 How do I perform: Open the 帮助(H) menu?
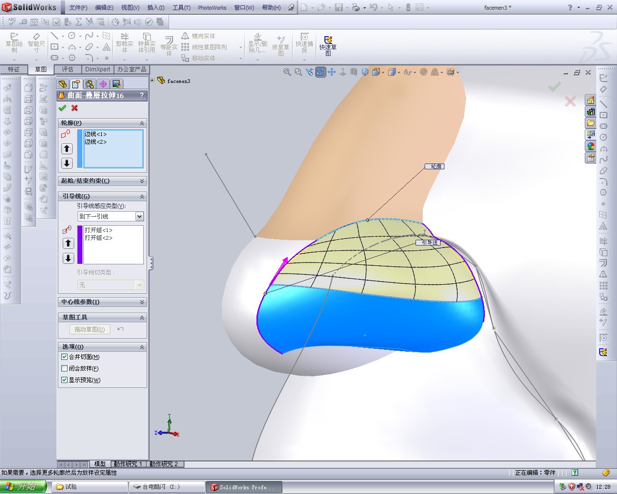[271, 8]
